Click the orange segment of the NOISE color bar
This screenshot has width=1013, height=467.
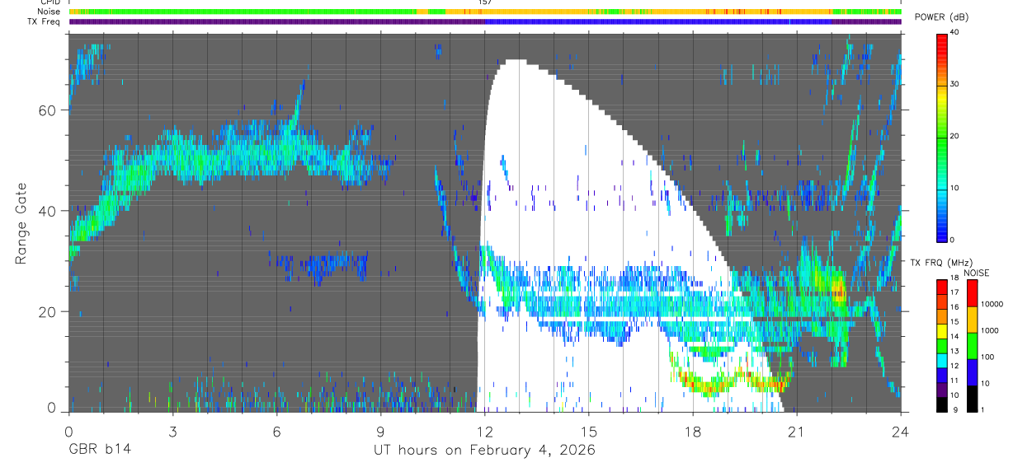click(x=972, y=320)
